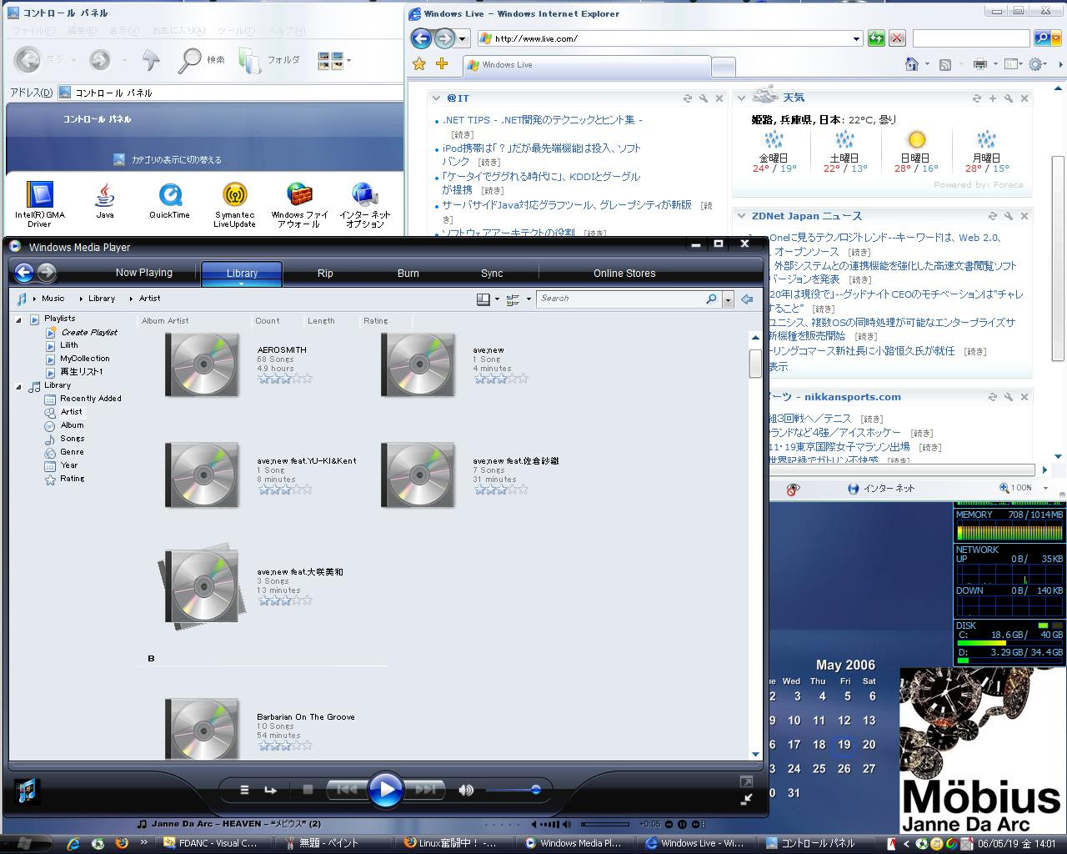Image resolution: width=1067 pixels, height=854 pixels.
Task: Collapse the Playlists tree node
Action: pyautogui.click(x=19, y=319)
